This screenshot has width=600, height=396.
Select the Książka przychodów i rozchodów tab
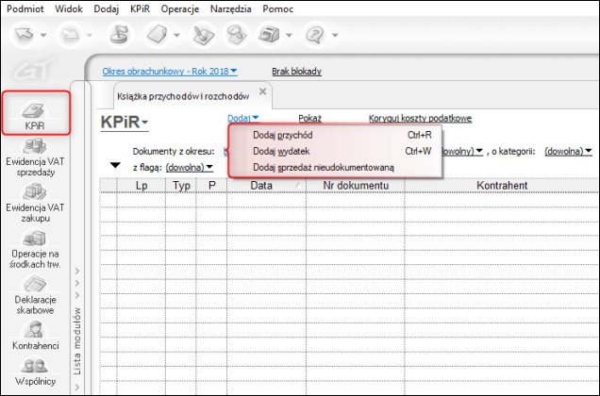(x=183, y=96)
